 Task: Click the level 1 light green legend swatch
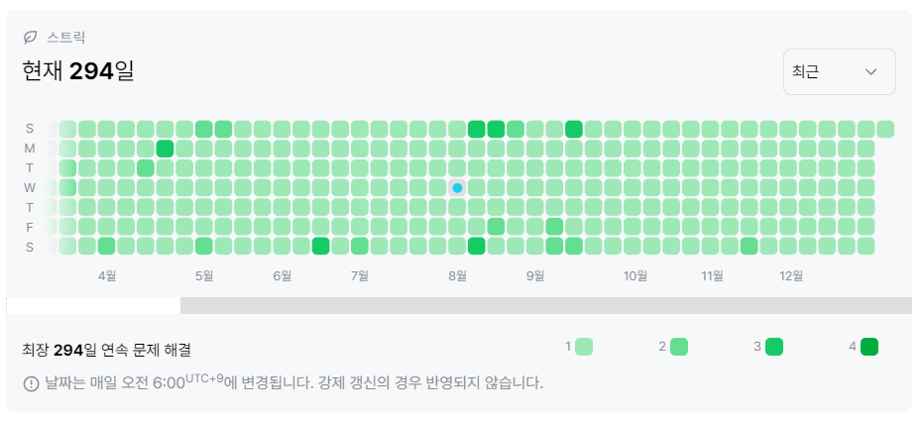[x=584, y=347]
